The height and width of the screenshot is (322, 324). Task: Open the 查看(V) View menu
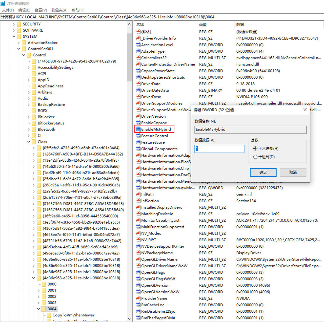click(x=41, y=10)
